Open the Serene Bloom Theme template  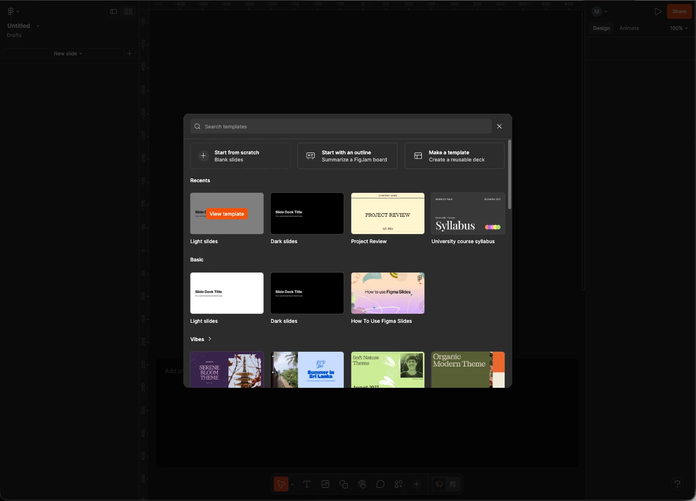click(227, 370)
